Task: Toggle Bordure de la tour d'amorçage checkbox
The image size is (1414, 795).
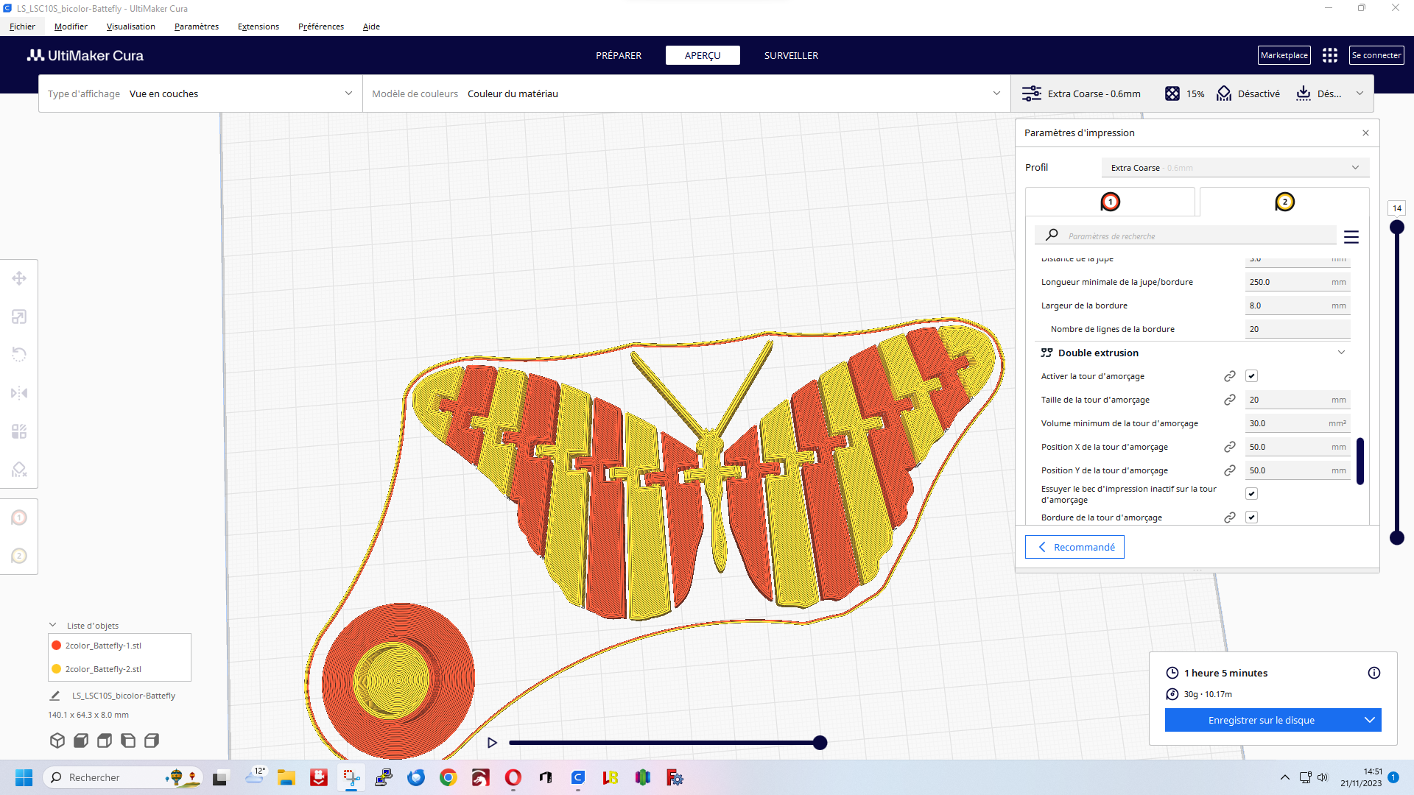Action: coord(1251,517)
